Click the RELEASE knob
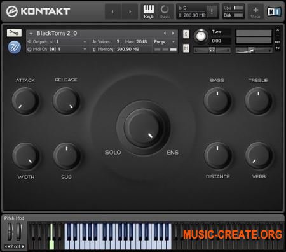 click(66, 101)
